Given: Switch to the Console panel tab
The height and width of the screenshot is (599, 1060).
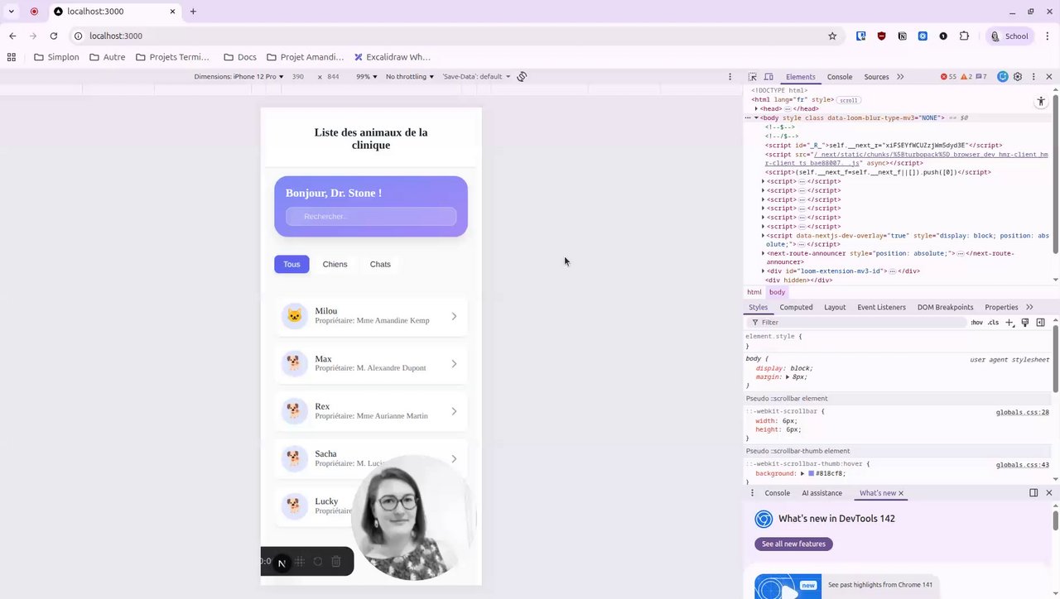Looking at the screenshot, I should [x=840, y=77].
